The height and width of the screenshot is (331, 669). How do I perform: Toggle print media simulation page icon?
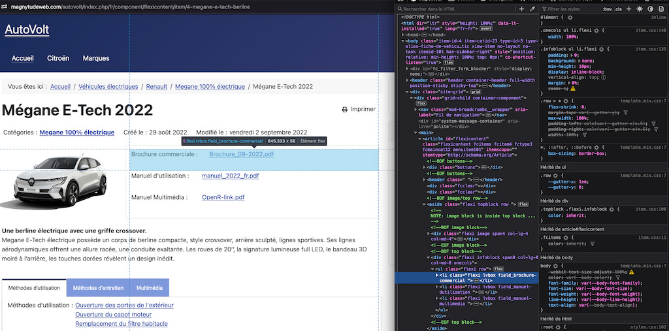tap(661, 9)
